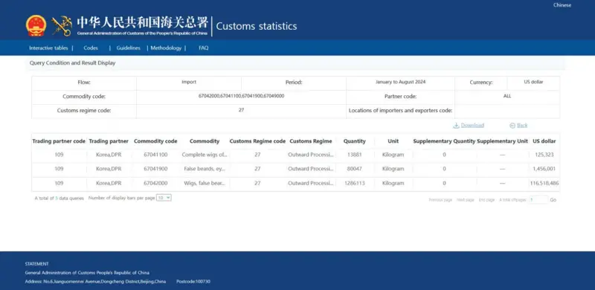Click the Partner code value ALL
This screenshot has height=290, width=595.
(507, 96)
